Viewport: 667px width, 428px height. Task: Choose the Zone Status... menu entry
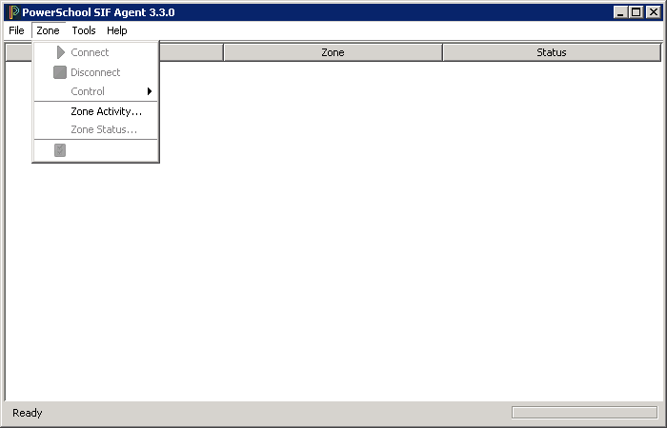(x=104, y=129)
